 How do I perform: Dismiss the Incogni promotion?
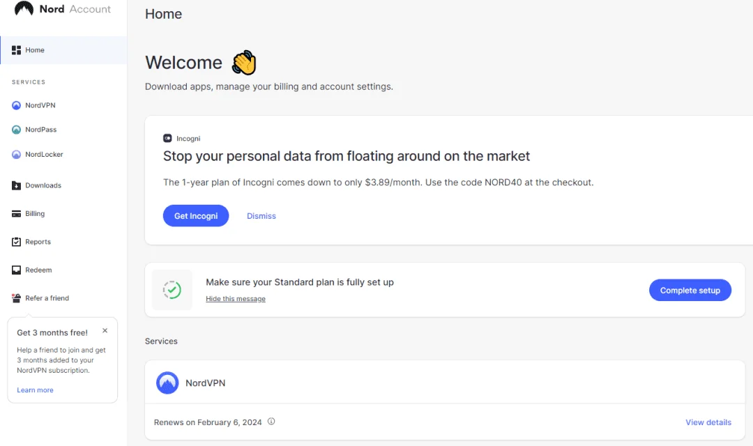pyautogui.click(x=261, y=216)
